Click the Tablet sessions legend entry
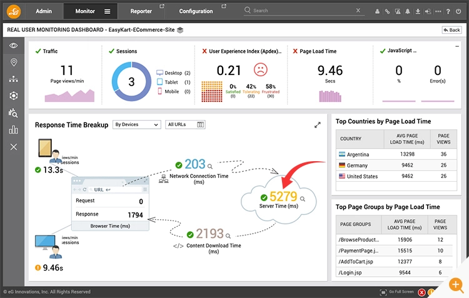The image size is (469, 298). click(173, 82)
